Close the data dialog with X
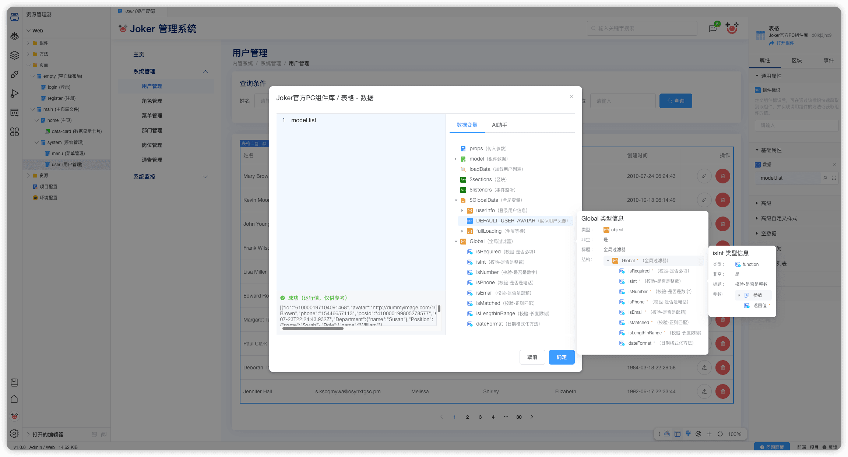Screen dimensions: 848x457 (571, 96)
